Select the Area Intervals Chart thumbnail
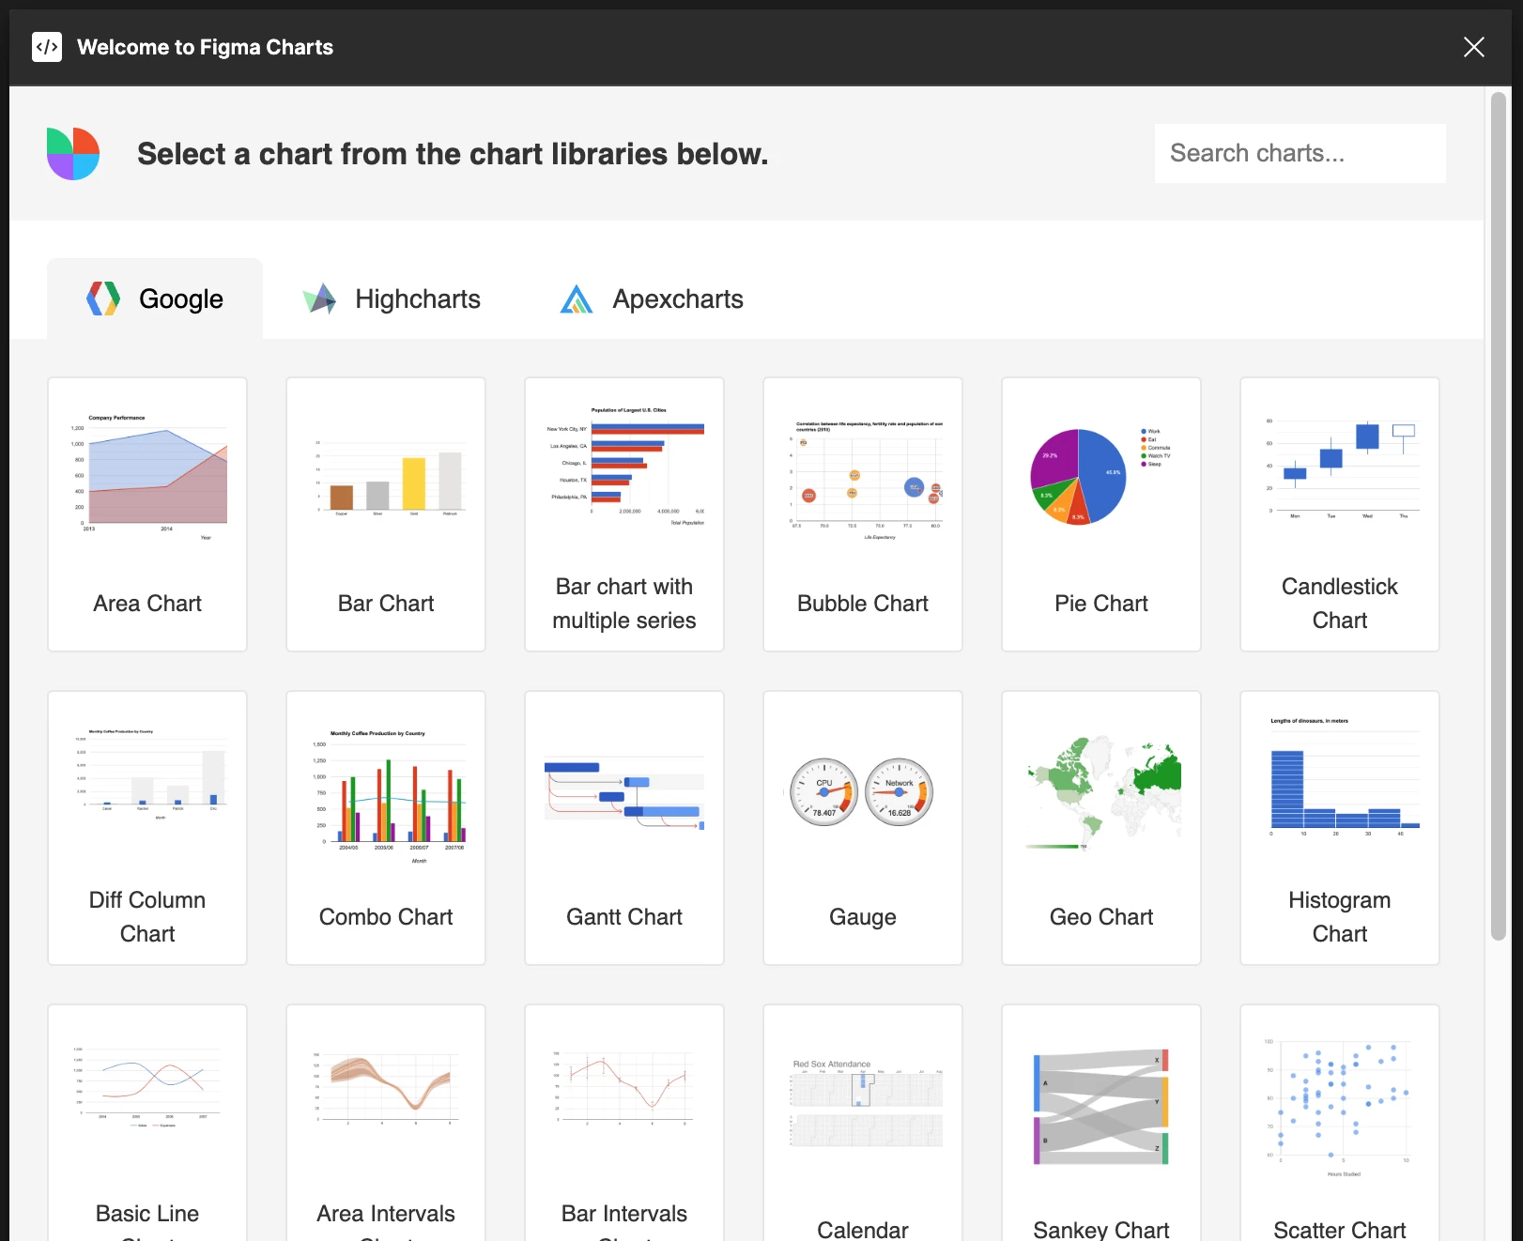 click(386, 1087)
